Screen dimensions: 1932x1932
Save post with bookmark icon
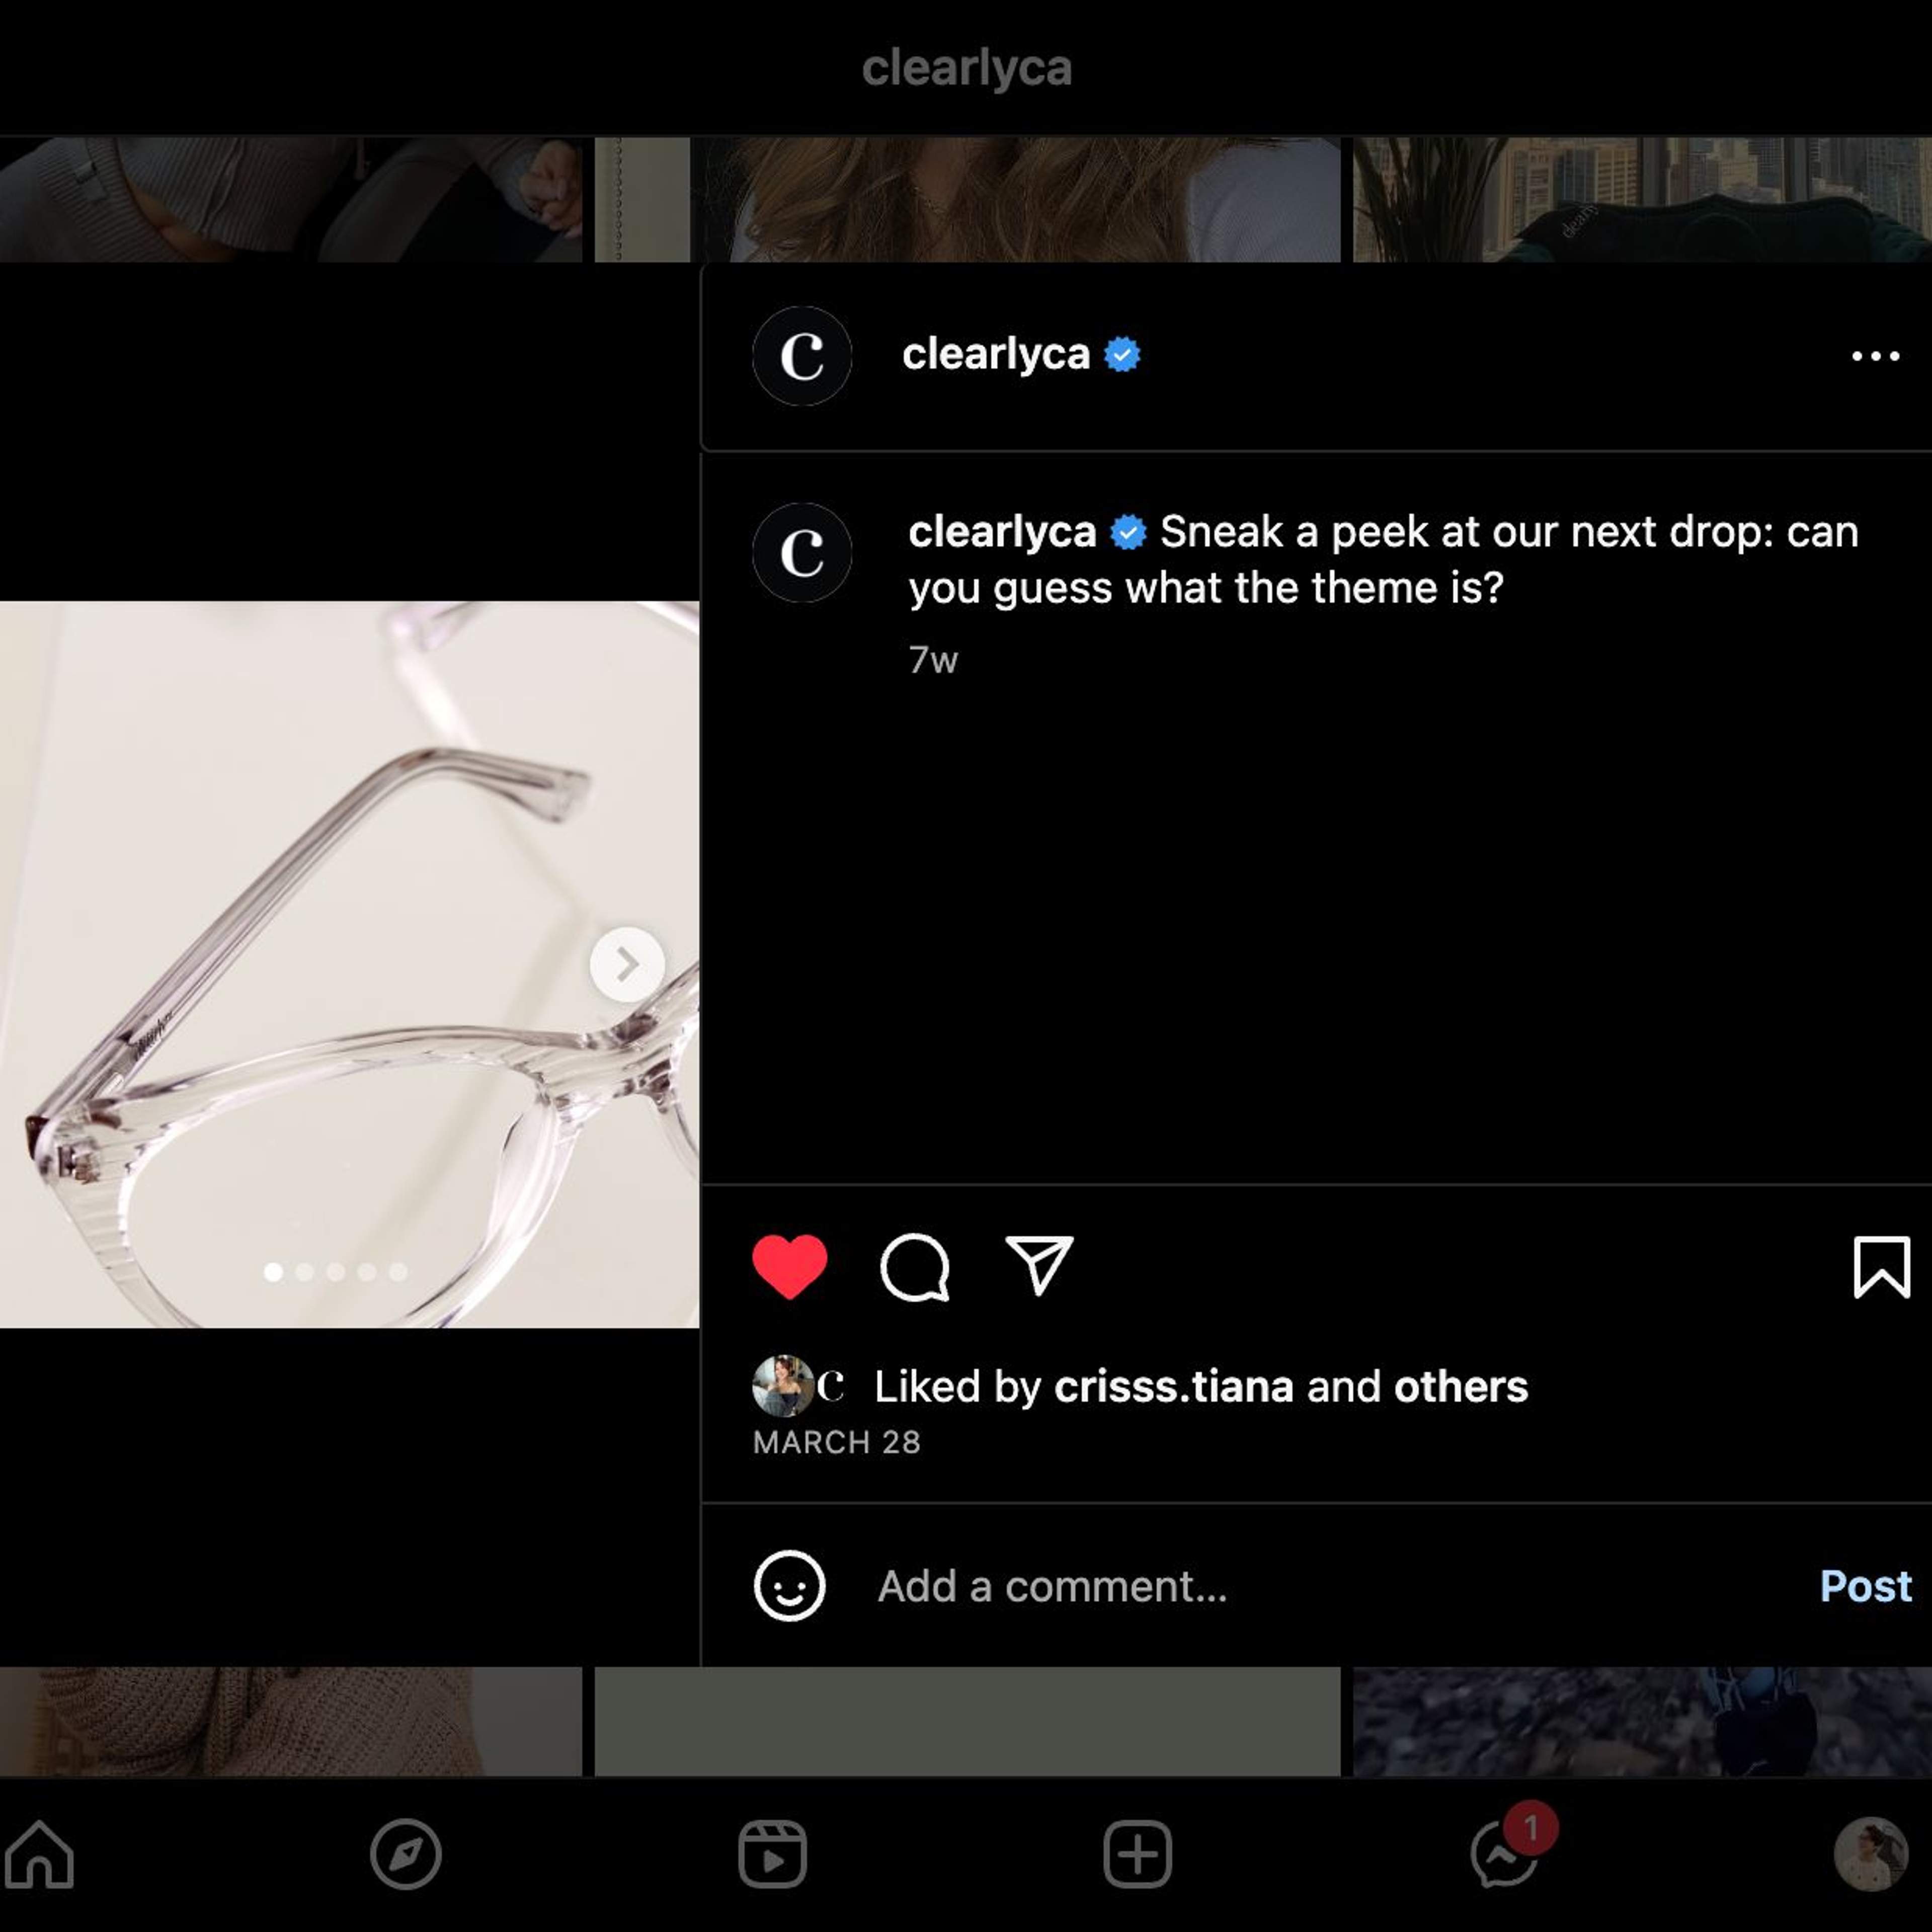[1881, 1266]
